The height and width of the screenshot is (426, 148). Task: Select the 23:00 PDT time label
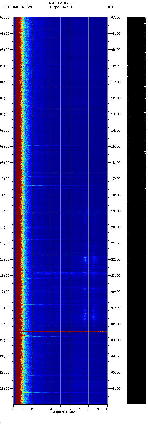point(5,389)
